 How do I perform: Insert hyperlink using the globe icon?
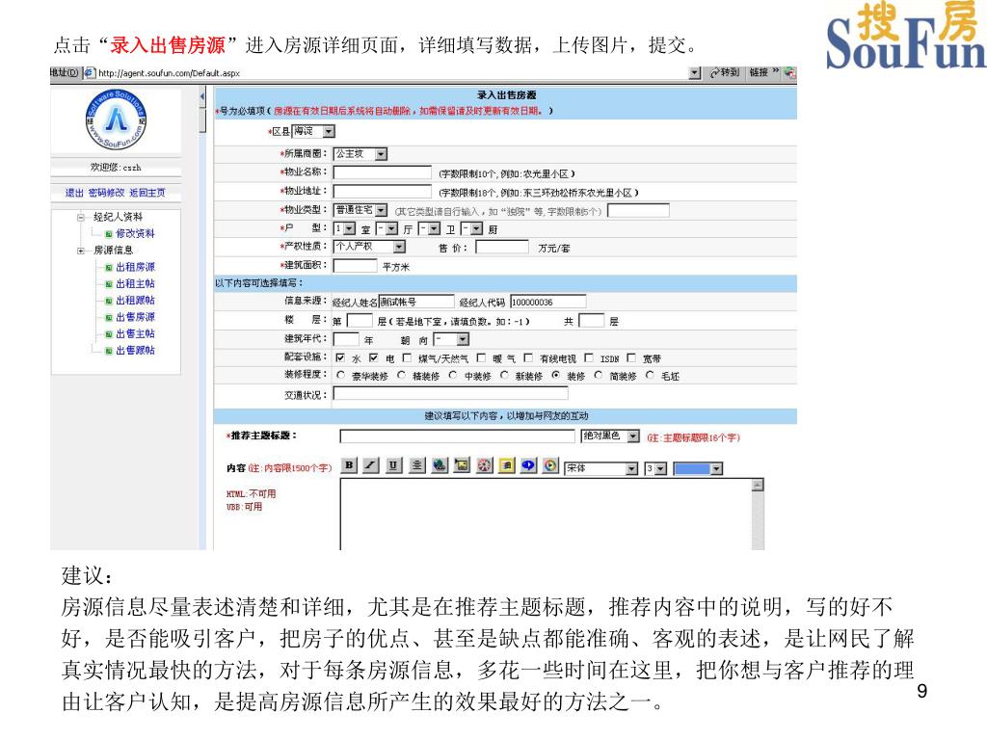tap(440, 465)
